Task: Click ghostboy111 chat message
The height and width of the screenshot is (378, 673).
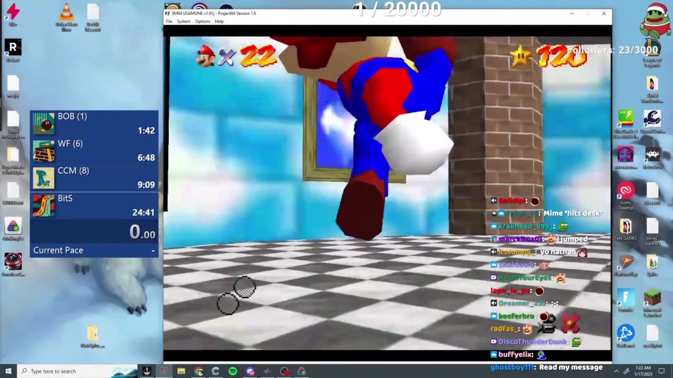Action: click(547, 367)
